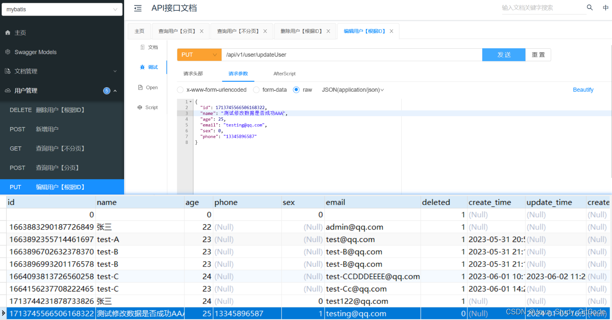Click the id cell 1713744231878733826
Viewport: 612px width, 320px height.
pos(51,301)
